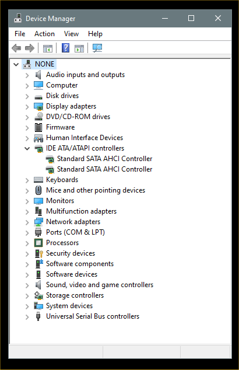Open the File menu
This screenshot has height=370, width=239.
click(x=20, y=34)
